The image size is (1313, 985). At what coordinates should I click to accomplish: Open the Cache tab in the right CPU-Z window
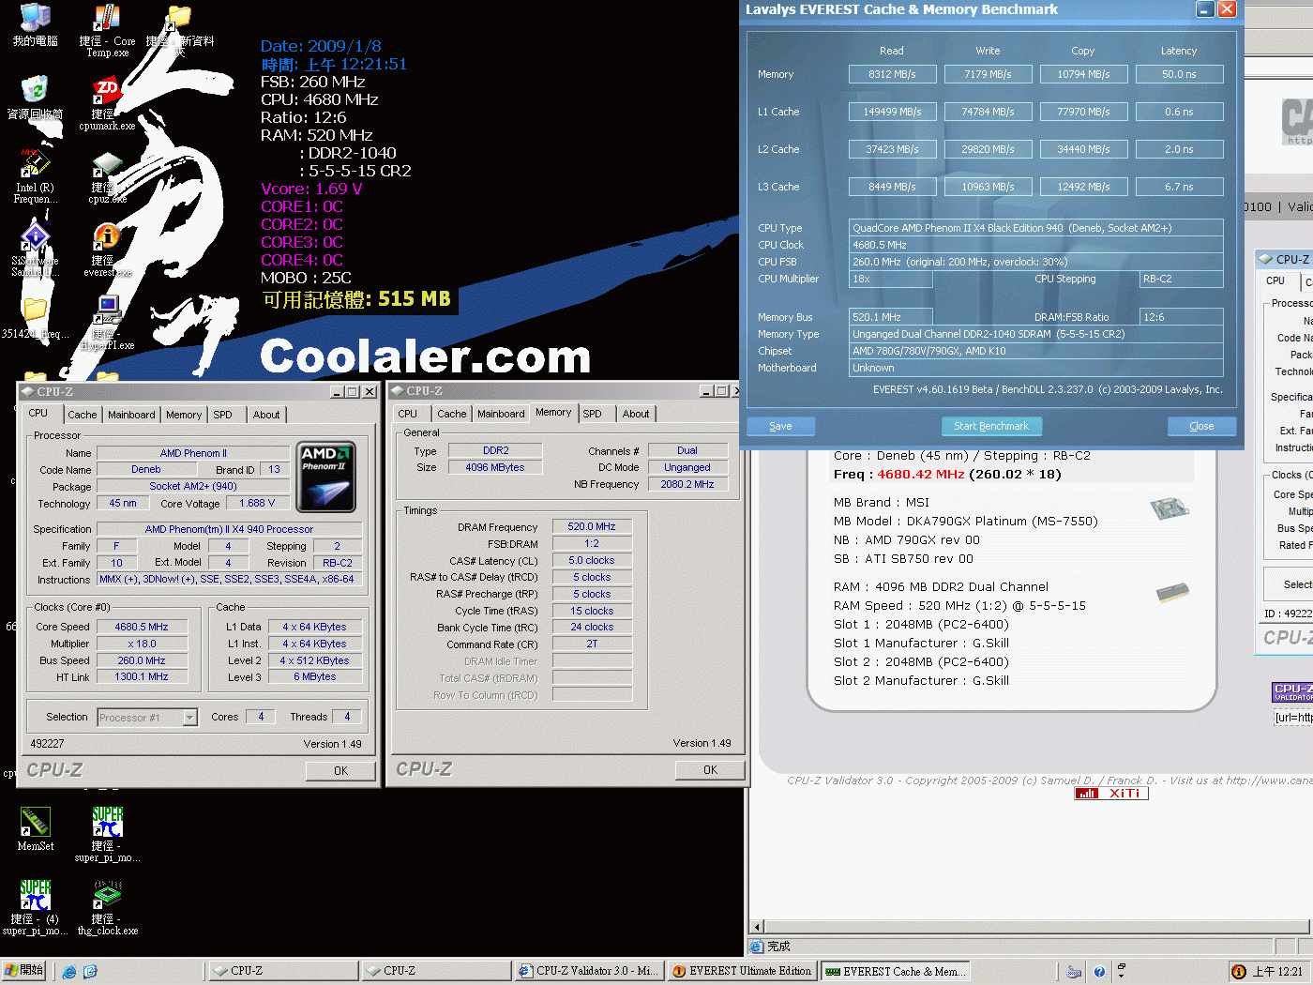tap(451, 414)
